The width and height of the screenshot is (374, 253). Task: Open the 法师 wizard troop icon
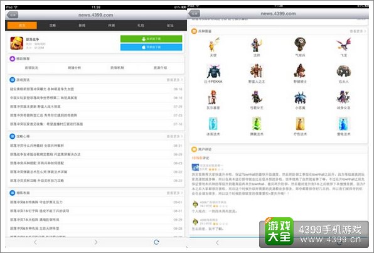coord(257,45)
